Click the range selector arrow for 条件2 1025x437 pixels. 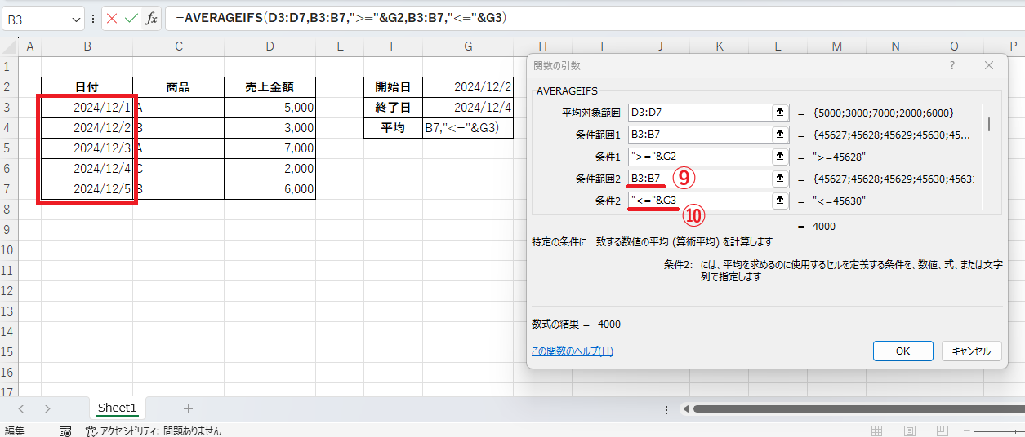click(780, 201)
